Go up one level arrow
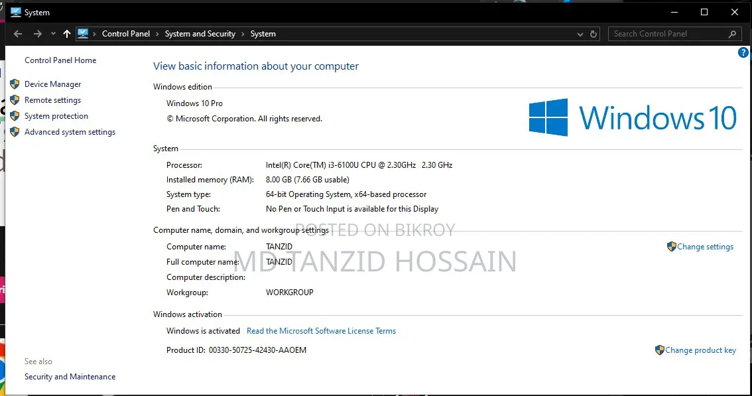 point(67,34)
